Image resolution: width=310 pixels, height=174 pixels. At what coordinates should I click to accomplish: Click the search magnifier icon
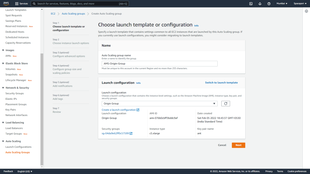[34, 4]
